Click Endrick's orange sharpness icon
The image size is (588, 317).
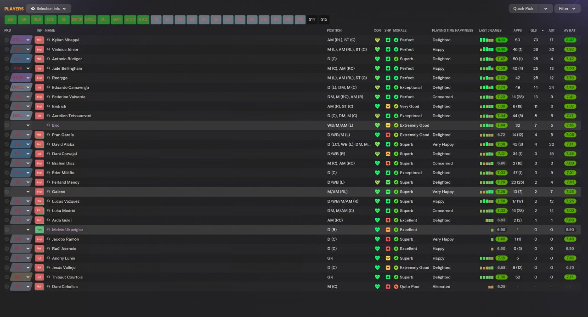[388, 107]
